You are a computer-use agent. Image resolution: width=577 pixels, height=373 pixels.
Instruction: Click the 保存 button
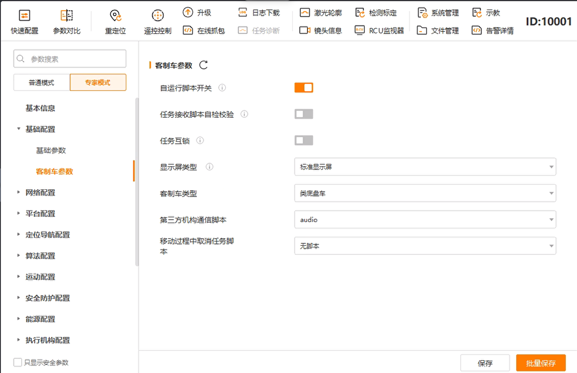coord(485,364)
